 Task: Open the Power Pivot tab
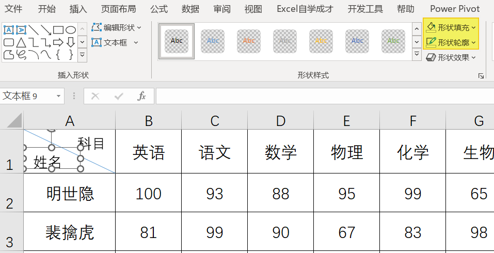455,9
